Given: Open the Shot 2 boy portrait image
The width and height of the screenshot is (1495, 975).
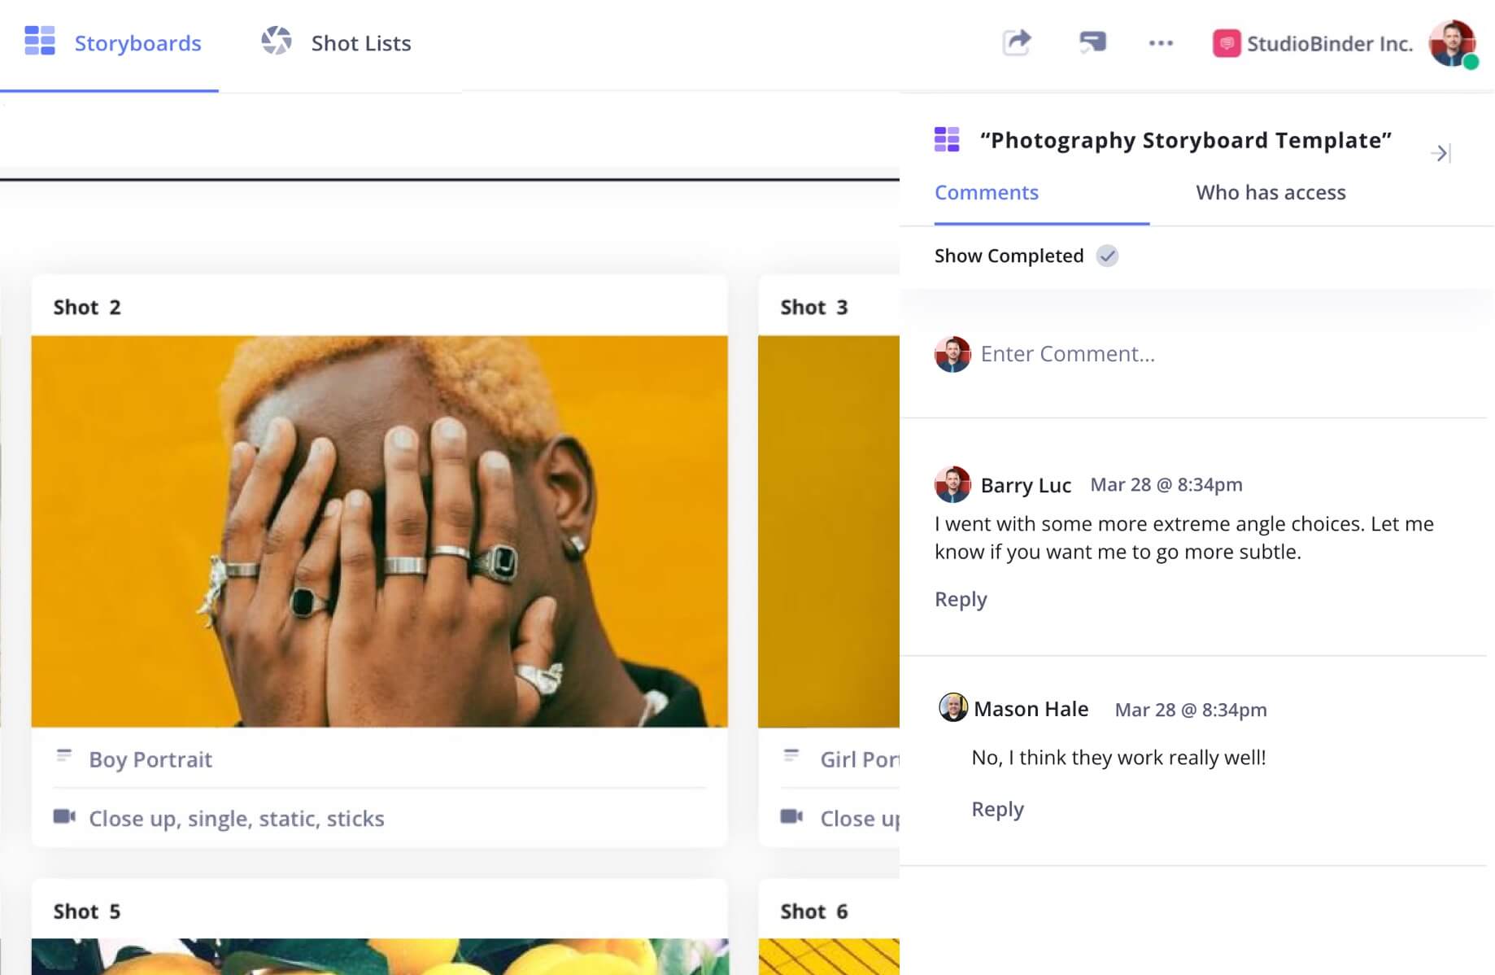Looking at the screenshot, I should [379, 531].
